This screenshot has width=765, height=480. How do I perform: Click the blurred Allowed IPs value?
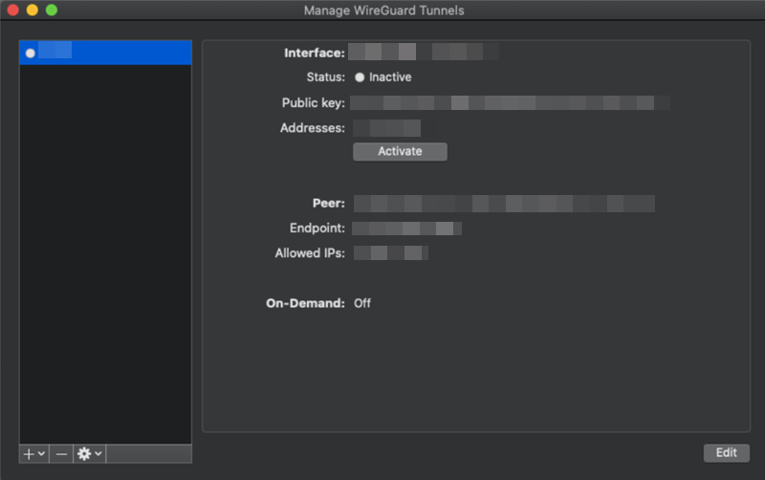[x=390, y=253]
